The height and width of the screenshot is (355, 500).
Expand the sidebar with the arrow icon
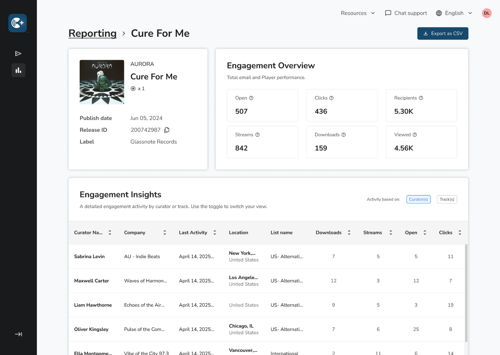coord(18,334)
